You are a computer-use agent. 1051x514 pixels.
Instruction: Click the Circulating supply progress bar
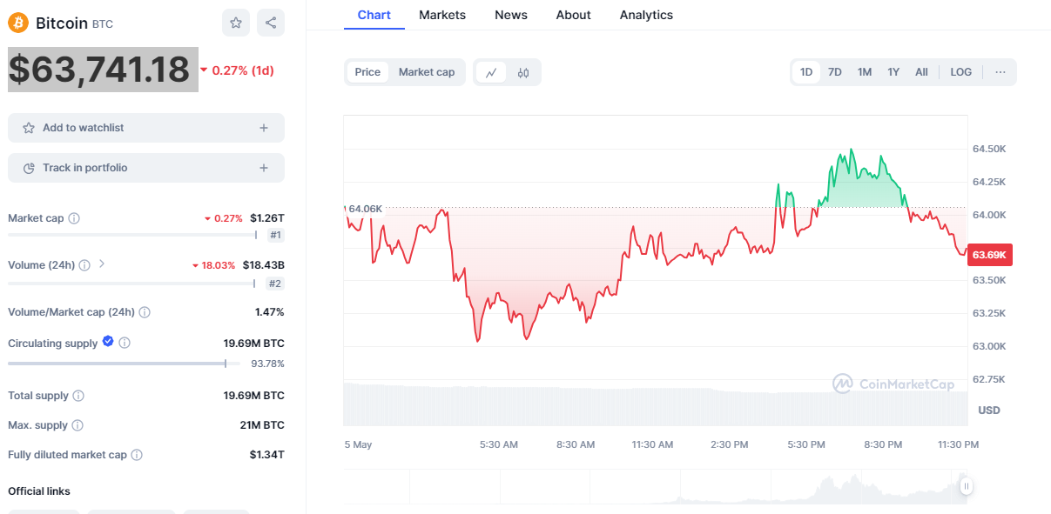coord(125,364)
